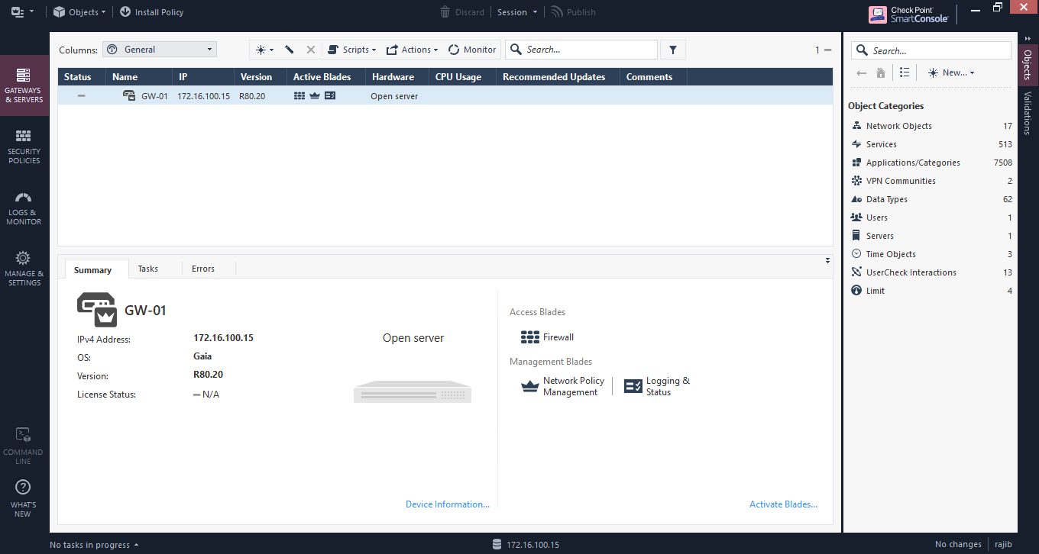Click the Firewall blade icon under Access Blades
The image size is (1039, 554).
click(x=529, y=337)
